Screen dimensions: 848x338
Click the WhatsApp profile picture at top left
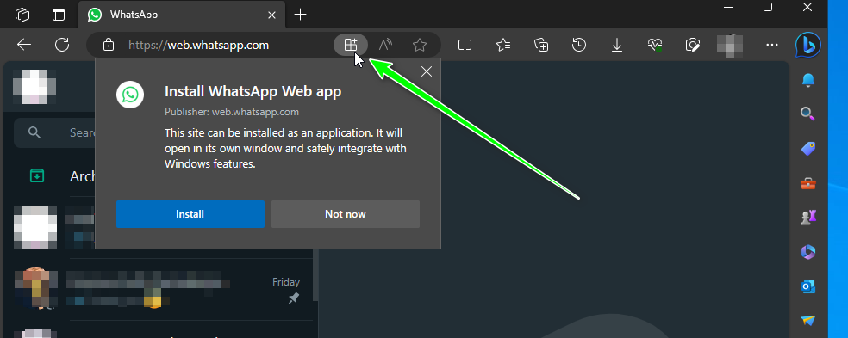click(34, 86)
